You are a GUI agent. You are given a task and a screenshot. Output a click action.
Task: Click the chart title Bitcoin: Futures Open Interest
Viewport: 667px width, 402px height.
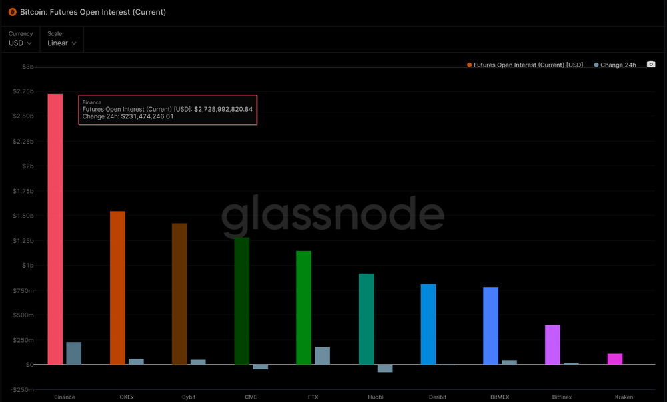tap(93, 12)
